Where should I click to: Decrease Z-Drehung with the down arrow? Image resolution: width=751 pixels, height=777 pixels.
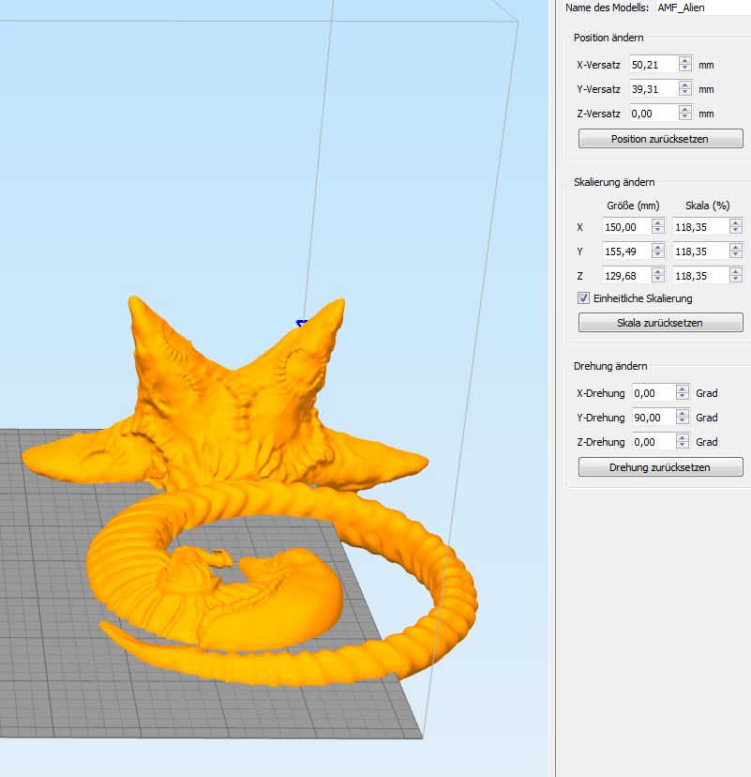(683, 446)
